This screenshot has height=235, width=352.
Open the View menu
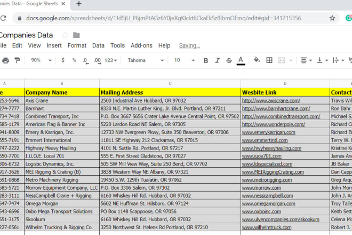tap(34, 45)
